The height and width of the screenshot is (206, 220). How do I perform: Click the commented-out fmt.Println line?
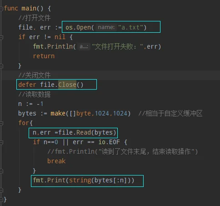pyautogui.click(x=123, y=151)
